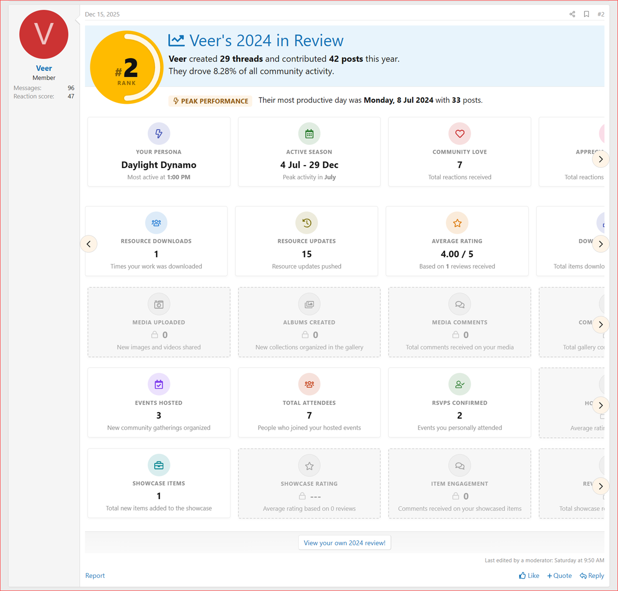Click the Resource Updates history icon
This screenshot has width=618, height=591.
pyautogui.click(x=306, y=223)
